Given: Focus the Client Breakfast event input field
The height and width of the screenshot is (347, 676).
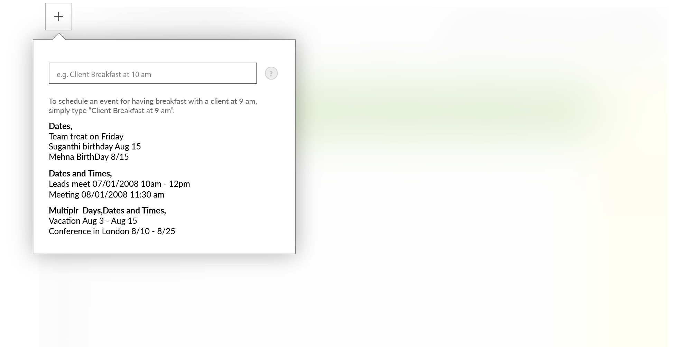Looking at the screenshot, I should point(152,73).
